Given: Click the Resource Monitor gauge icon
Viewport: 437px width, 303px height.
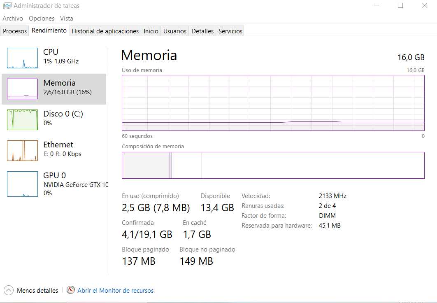Looking at the screenshot, I should pos(71,290).
